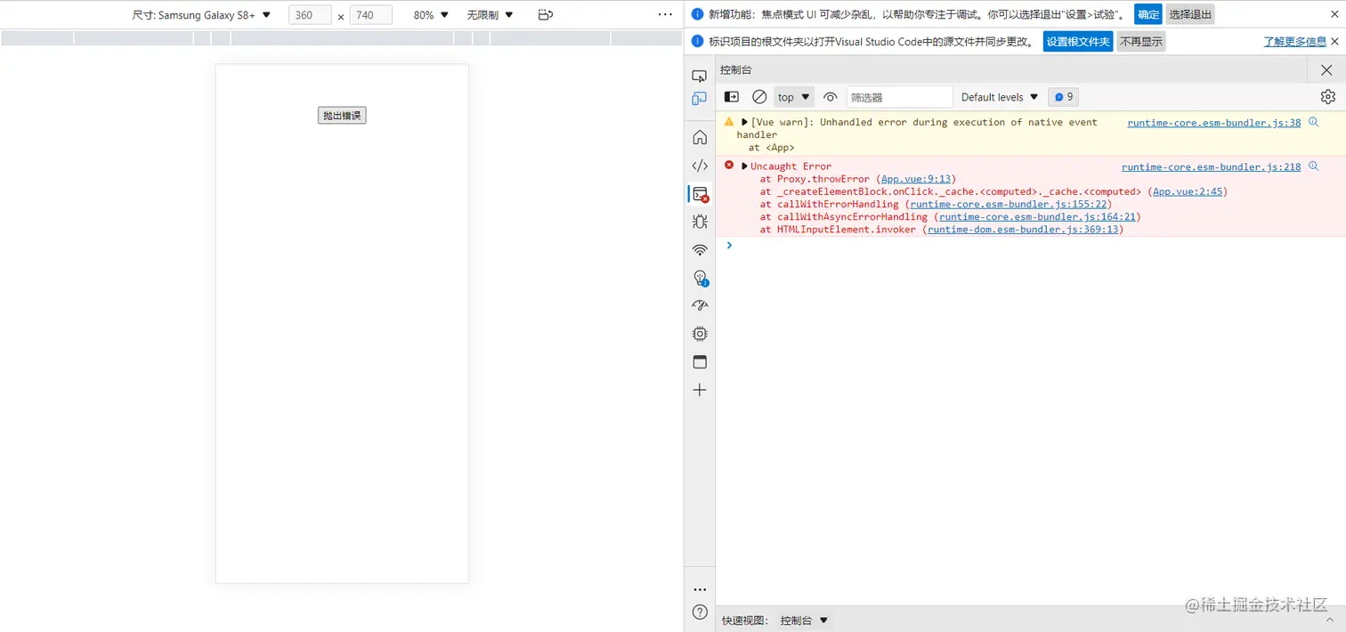Open the 无限制 throttling dropdown
The width and height of the screenshot is (1346, 632).
click(491, 15)
